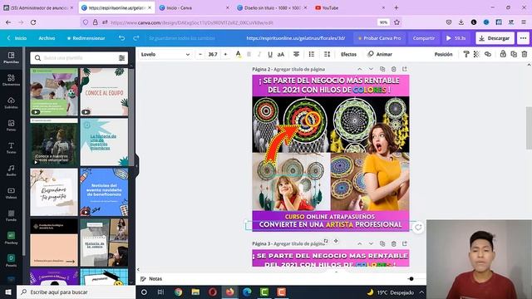Open Firefox from the Windows taskbar
Screen dimensions: 532x299
coord(229,292)
